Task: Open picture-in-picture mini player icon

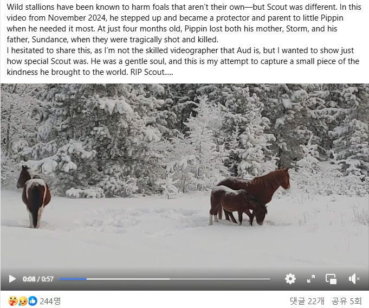Action: tap(331, 279)
